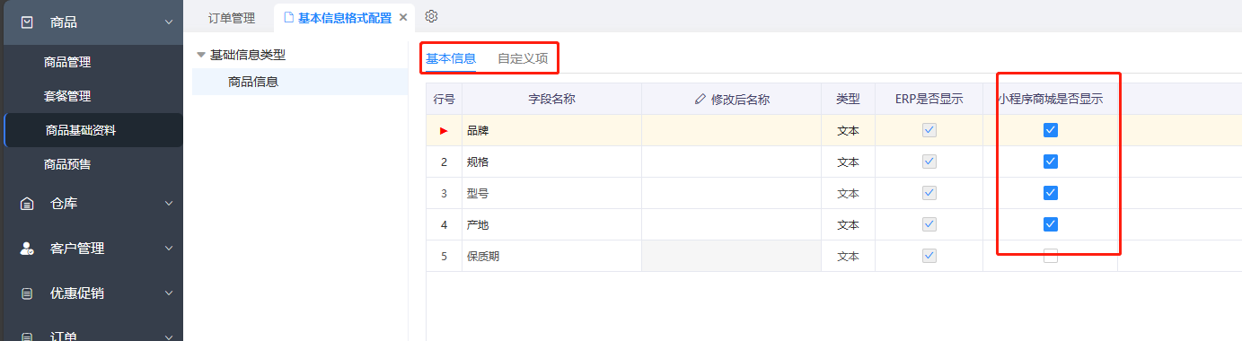Screen dimensions: 1242x341
Task: Click pencil icon in 修改后名称 header
Action: coord(700,100)
